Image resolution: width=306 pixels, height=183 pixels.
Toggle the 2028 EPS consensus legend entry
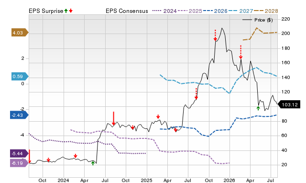[266, 11]
